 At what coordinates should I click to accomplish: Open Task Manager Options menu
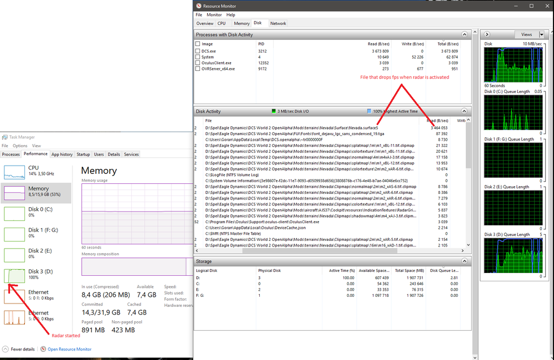(x=20, y=146)
